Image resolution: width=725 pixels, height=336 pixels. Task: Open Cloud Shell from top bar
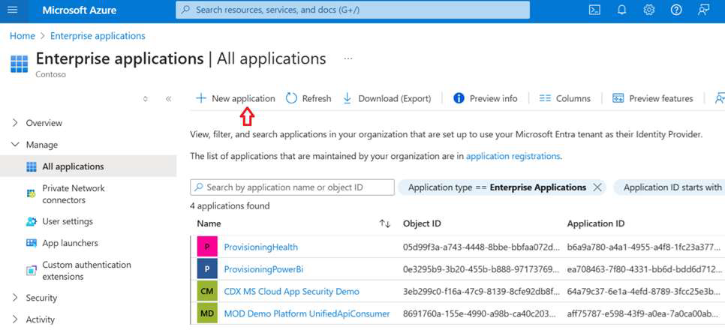[594, 10]
